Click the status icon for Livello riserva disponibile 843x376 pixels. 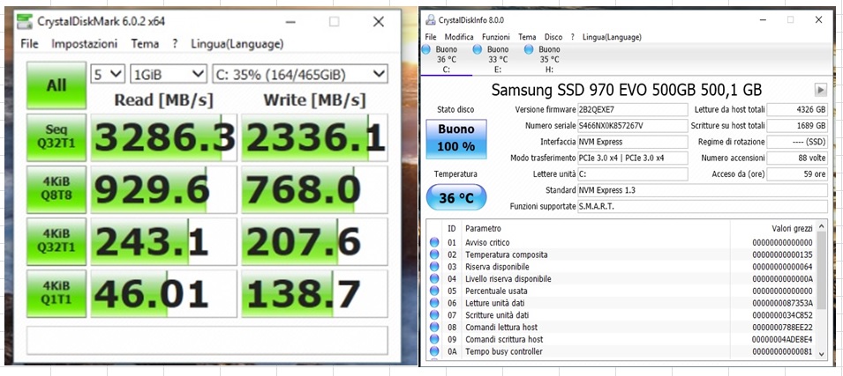point(434,279)
